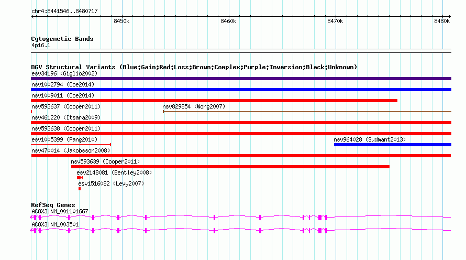The image size is (466, 260).
Task: Select the brown nsv829854 complex variant line
Action: pyautogui.click(x=307, y=112)
